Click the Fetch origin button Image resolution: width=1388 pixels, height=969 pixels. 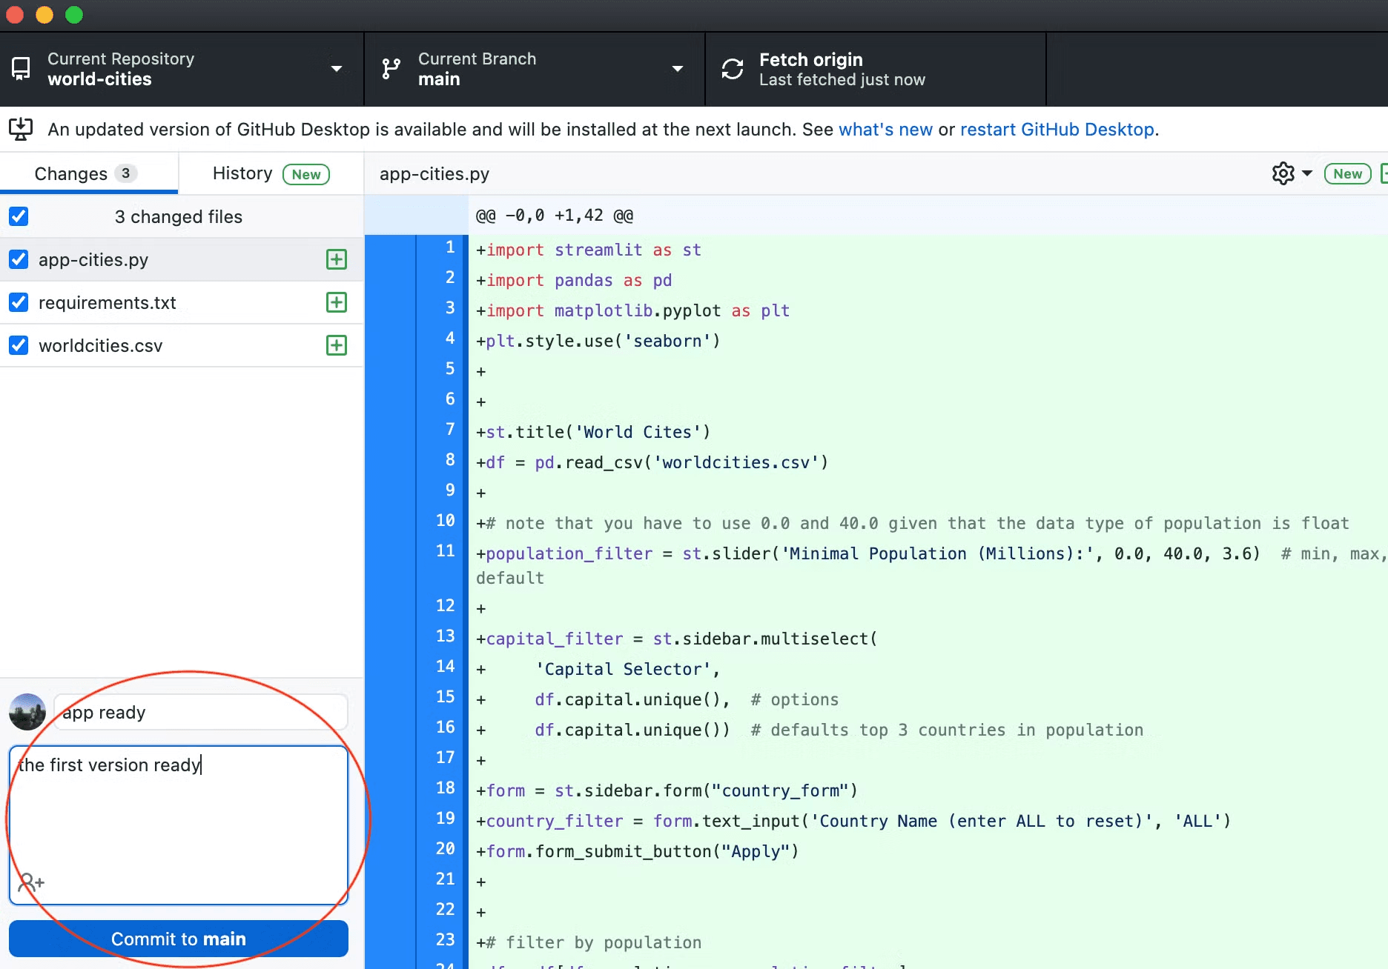pyautogui.click(x=876, y=69)
